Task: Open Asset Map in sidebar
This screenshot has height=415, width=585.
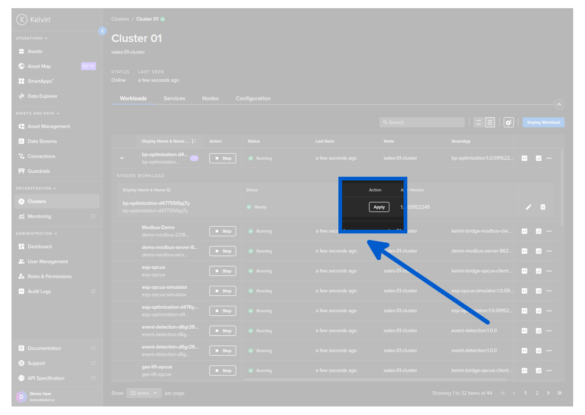Action: pyautogui.click(x=39, y=66)
